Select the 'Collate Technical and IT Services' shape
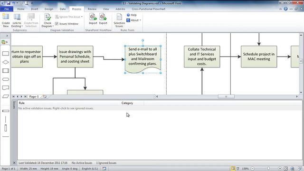 coord(202,57)
